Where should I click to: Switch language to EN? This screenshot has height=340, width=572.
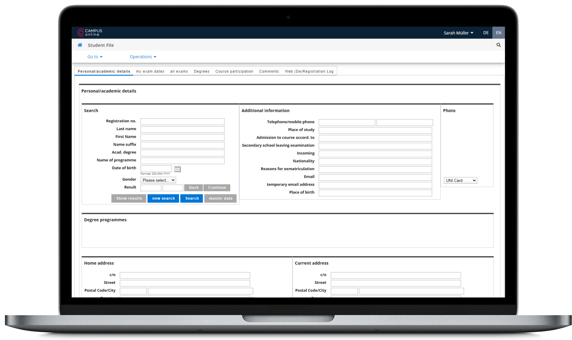point(498,33)
